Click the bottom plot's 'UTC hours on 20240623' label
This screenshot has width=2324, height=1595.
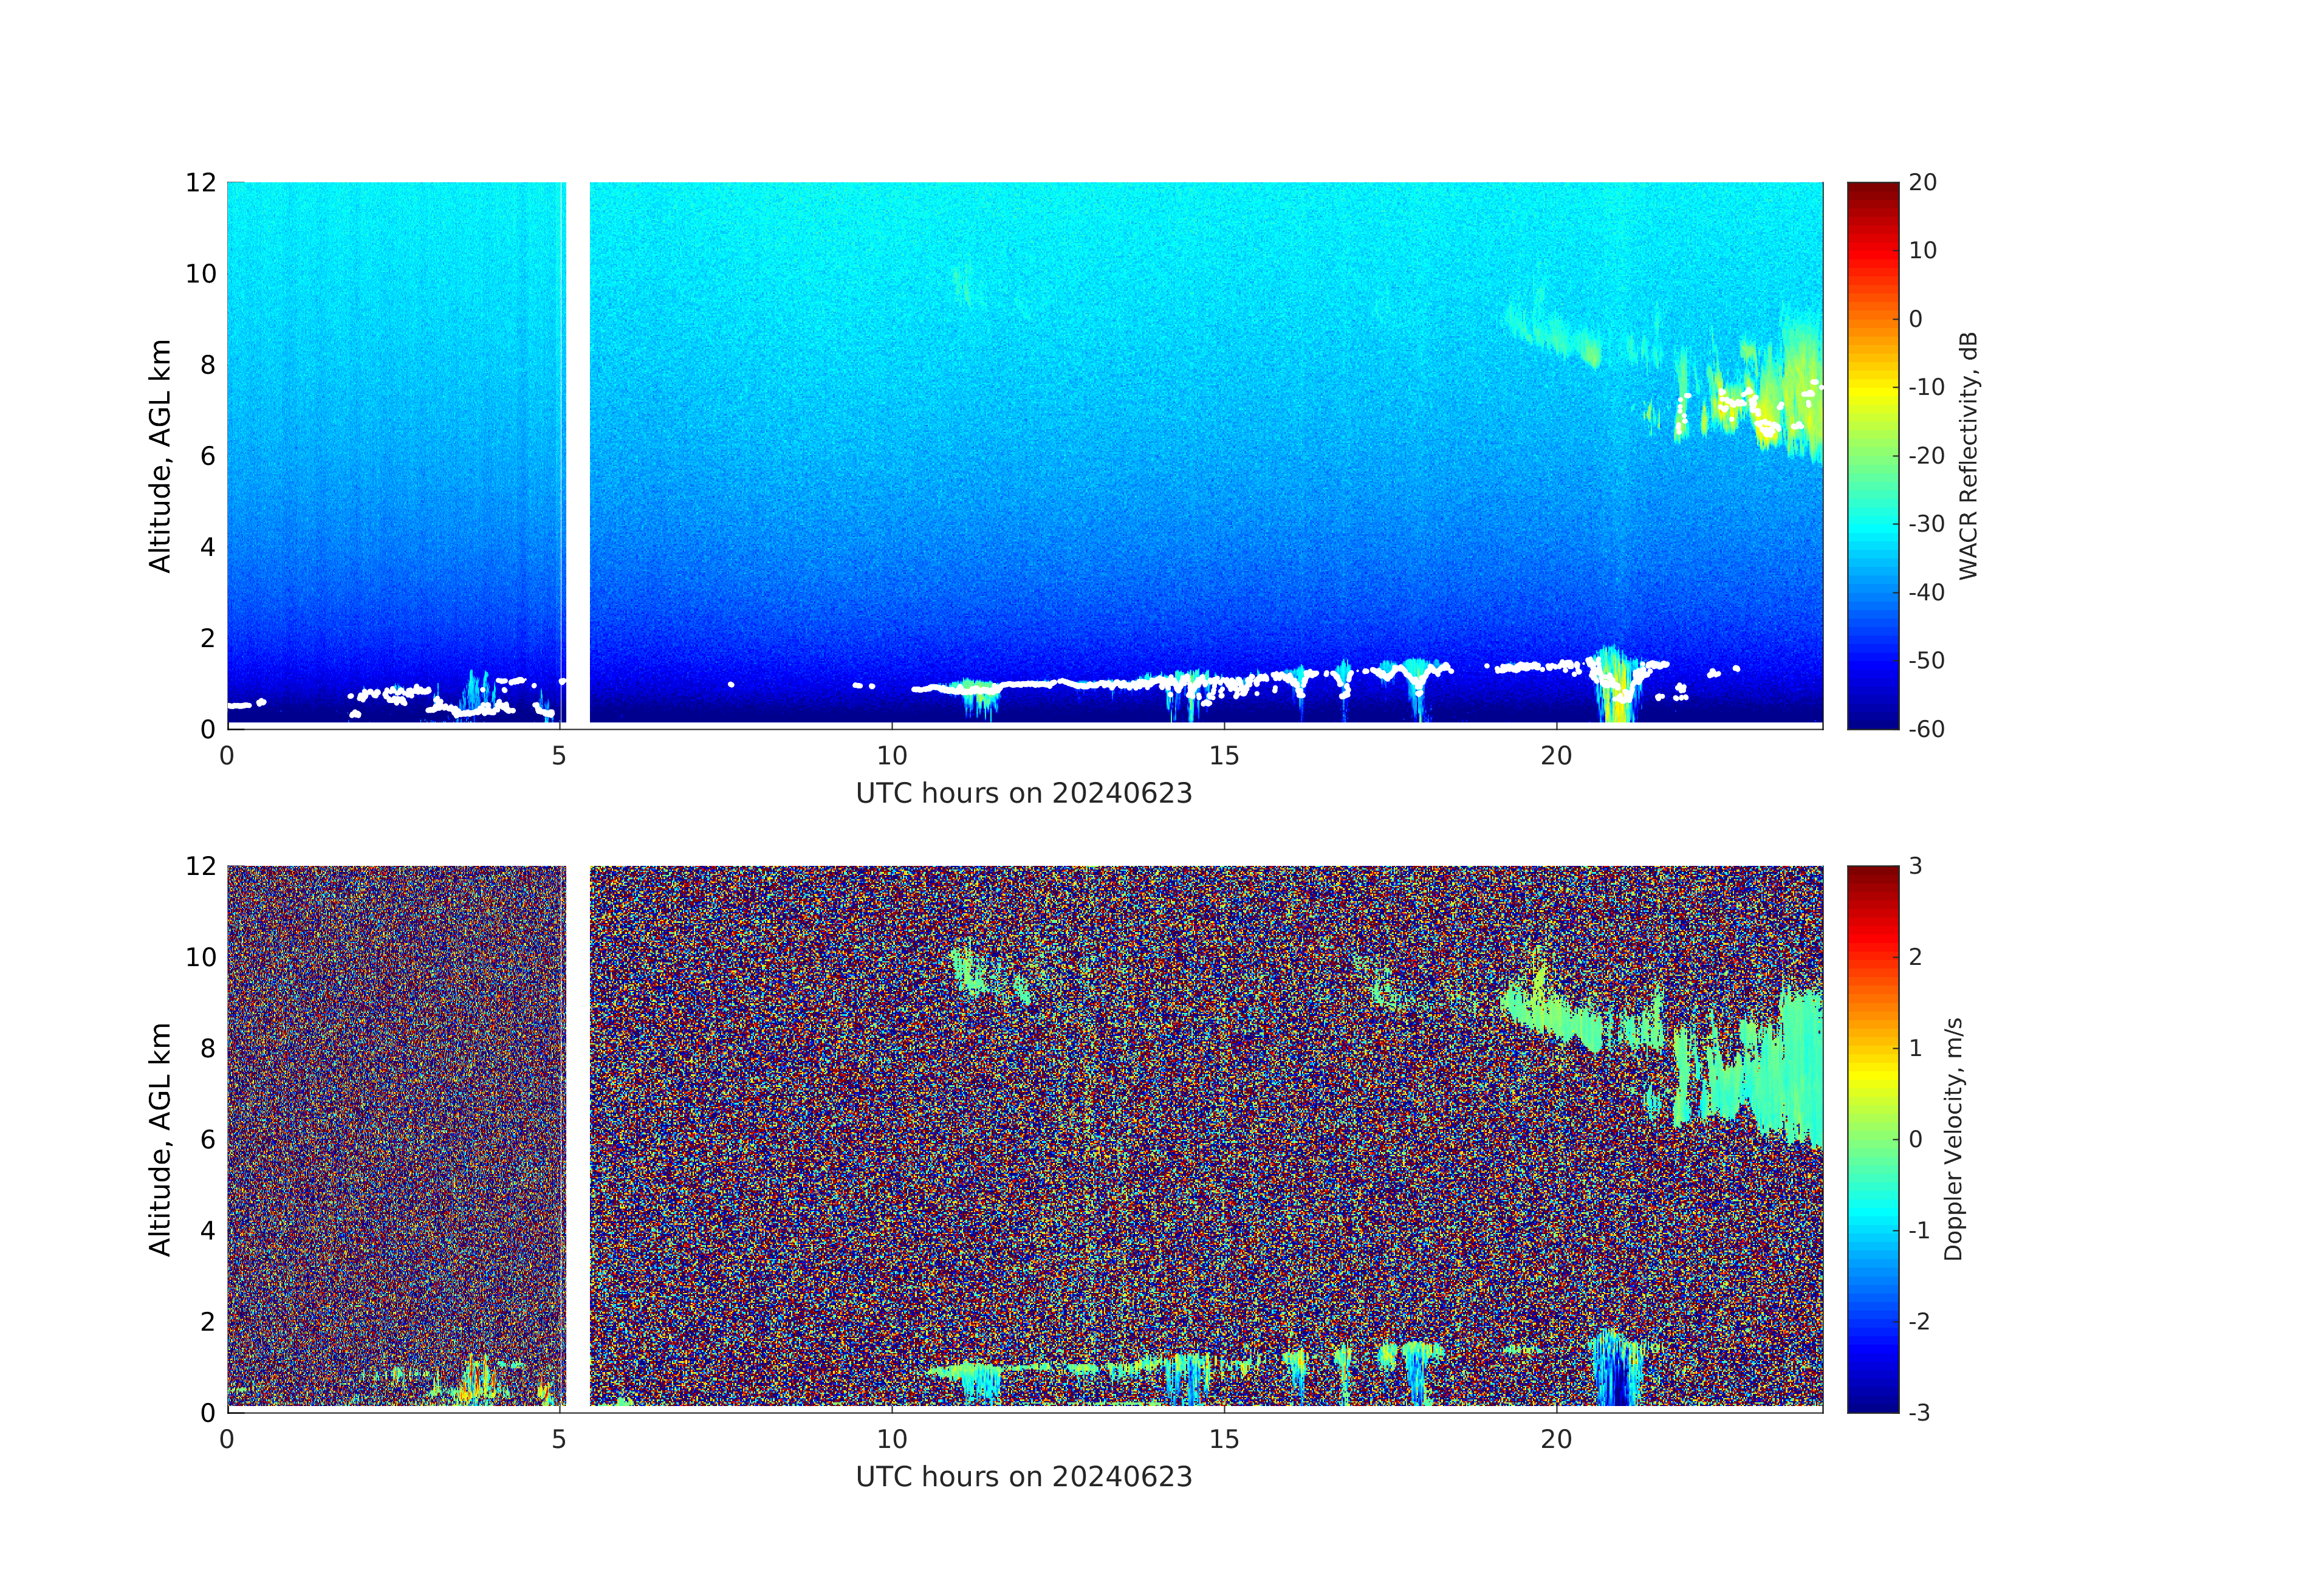(x=1023, y=1476)
